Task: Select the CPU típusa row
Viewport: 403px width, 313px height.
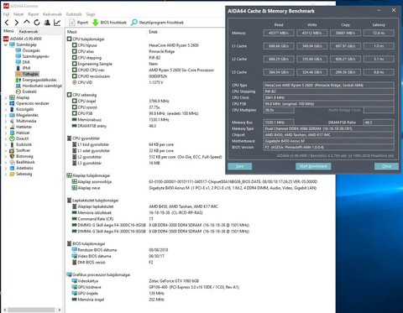Action: point(135,45)
